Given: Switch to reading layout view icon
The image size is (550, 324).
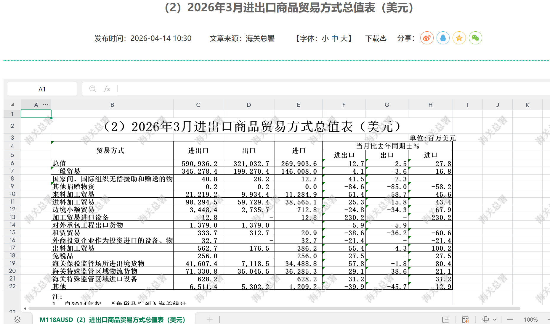Looking at the screenshot, I should [x=445, y=320].
